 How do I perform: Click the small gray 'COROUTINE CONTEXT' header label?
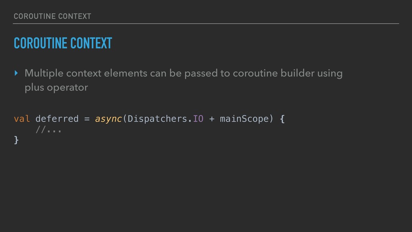click(52, 16)
